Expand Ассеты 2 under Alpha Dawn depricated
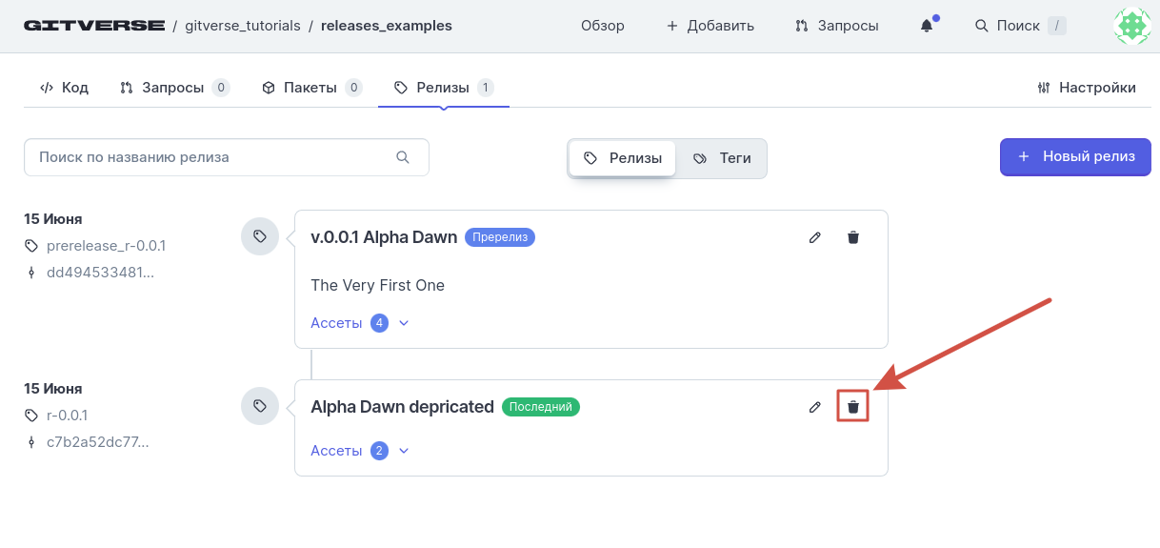1160x548 pixels. coord(360,451)
